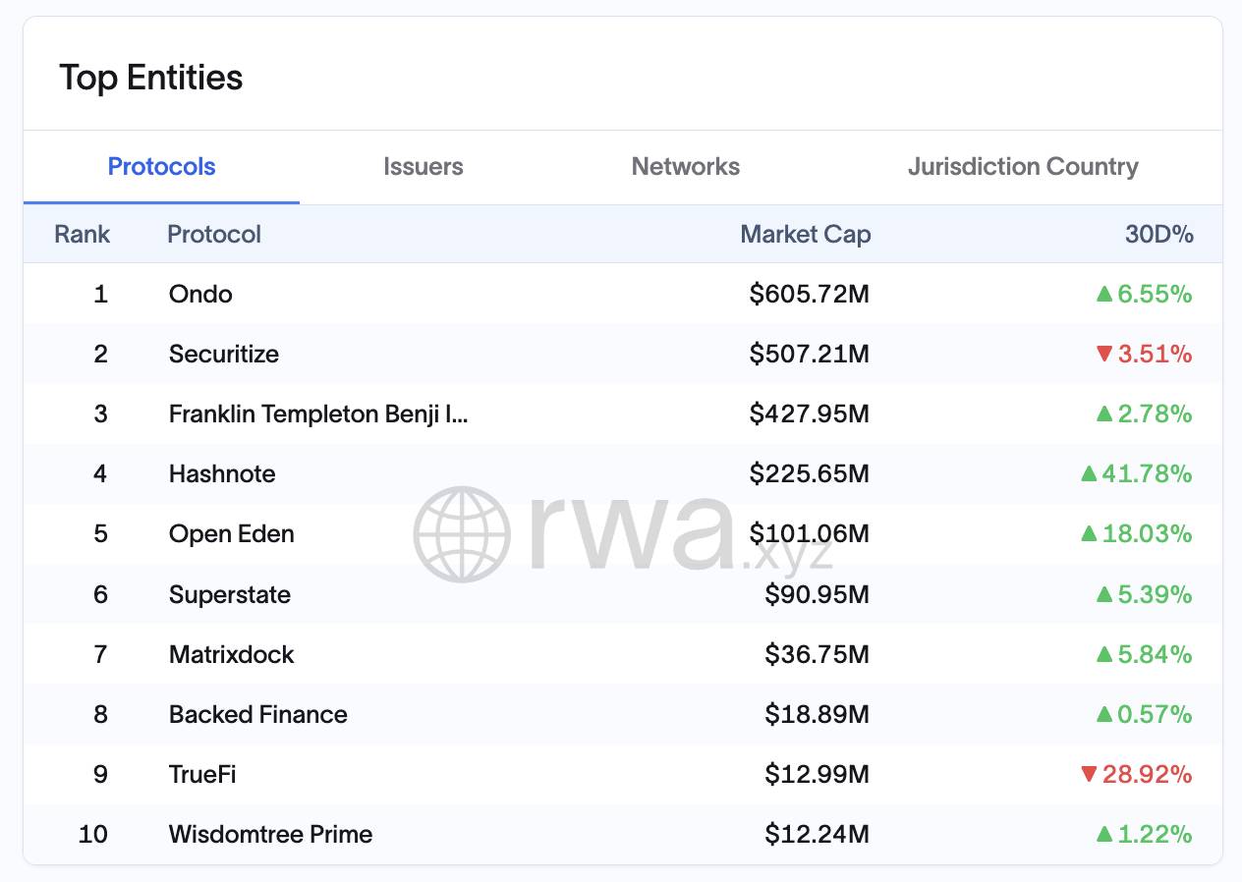Open the Wisdomtree Prime protocol link
The image size is (1242, 882).
click(x=271, y=834)
